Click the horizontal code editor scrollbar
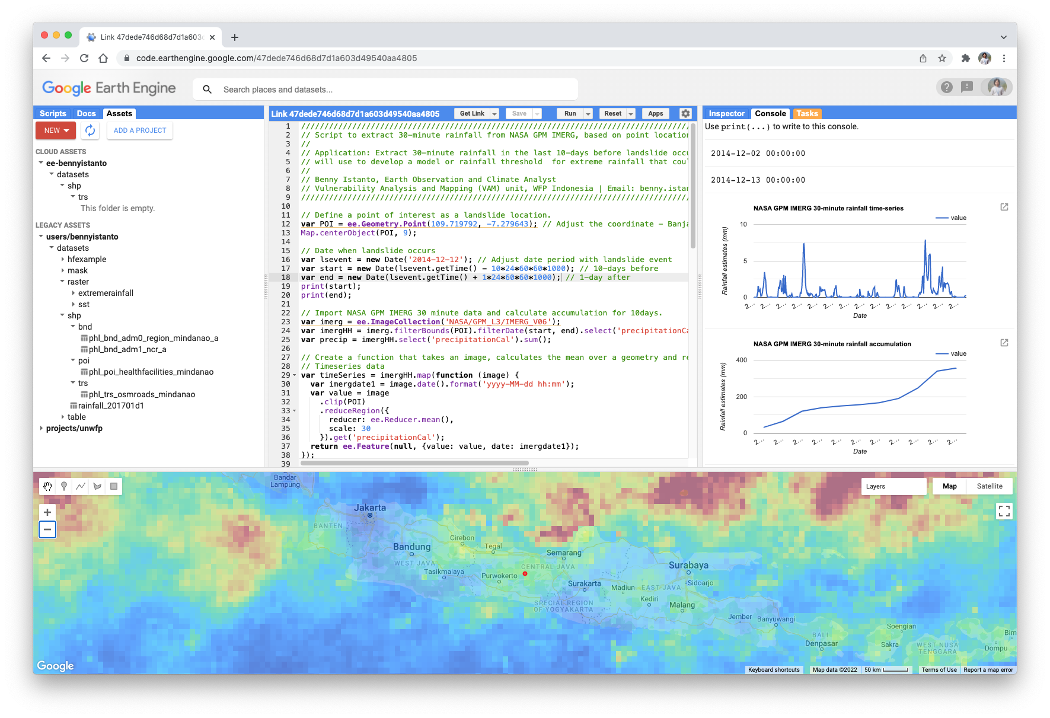 click(x=414, y=463)
